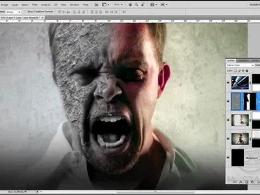Open the Arrange Documents dropdown
Screen dimensions: 260x195
pos(153,5)
